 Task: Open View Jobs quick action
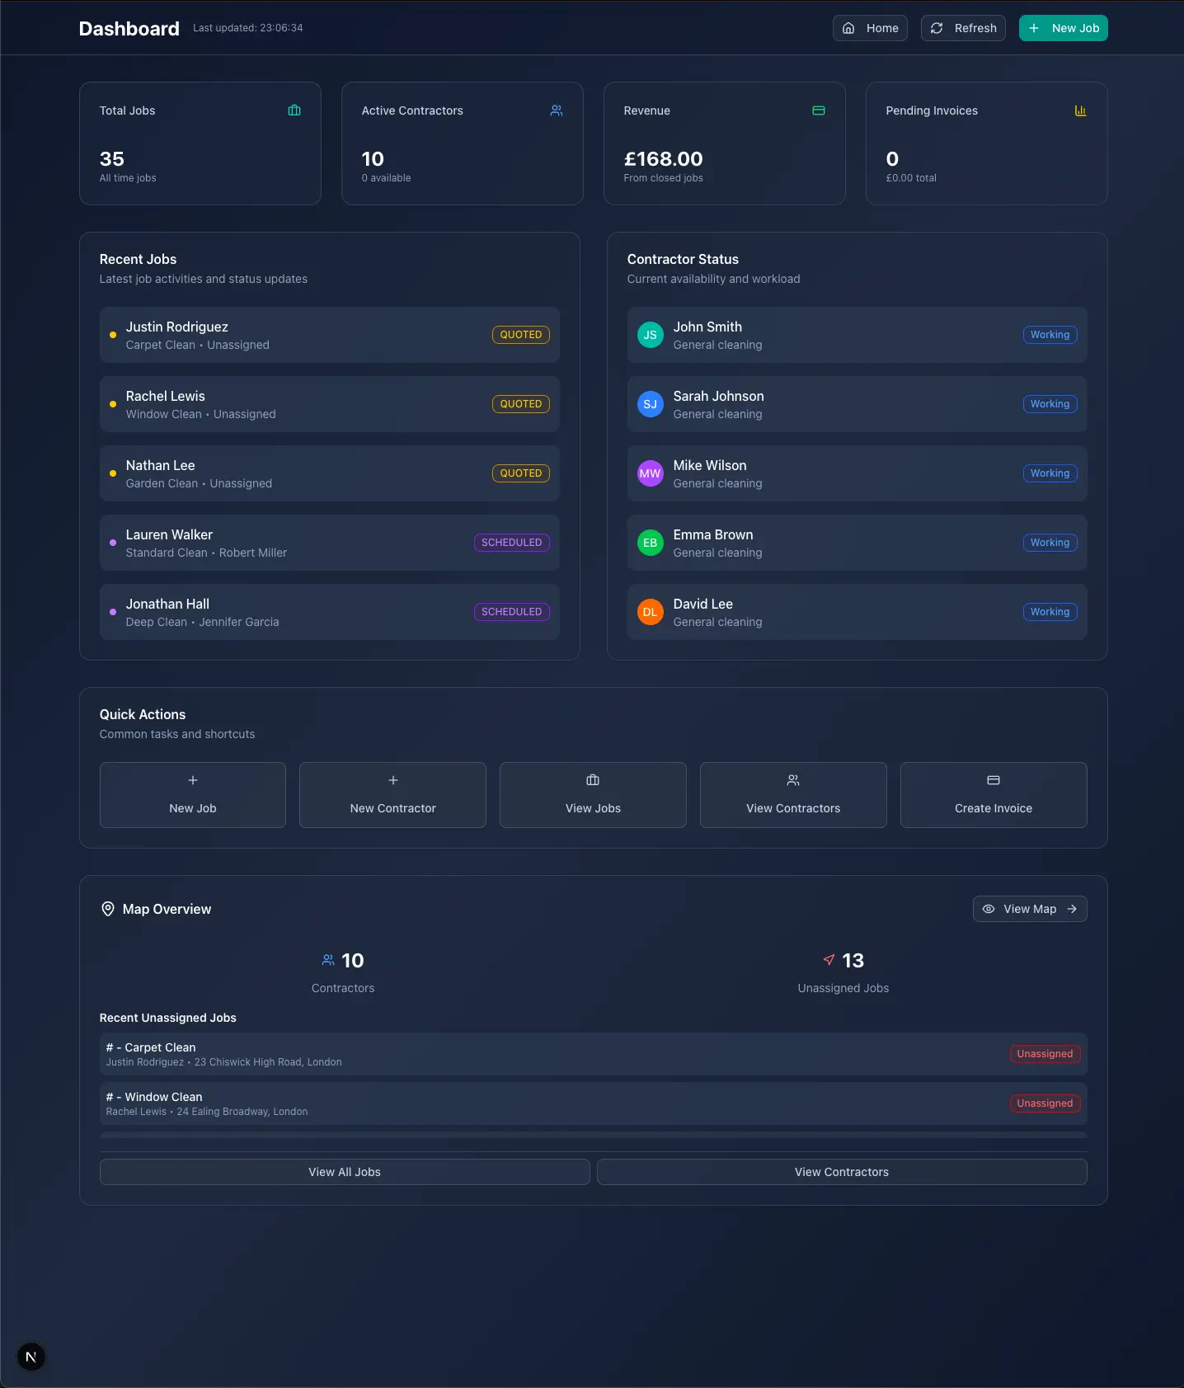click(x=593, y=795)
